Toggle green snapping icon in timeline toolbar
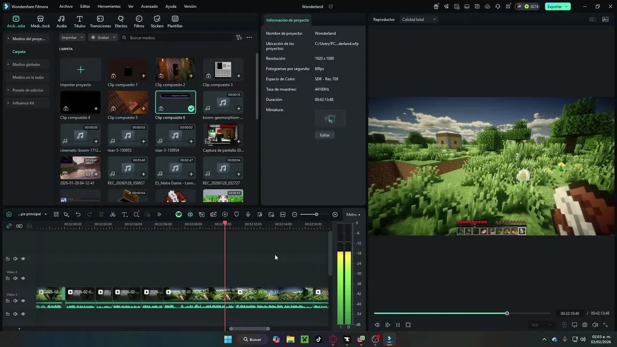The height and width of the screenshot is (347, 617). pyautogui.click(x=190, y=214)
